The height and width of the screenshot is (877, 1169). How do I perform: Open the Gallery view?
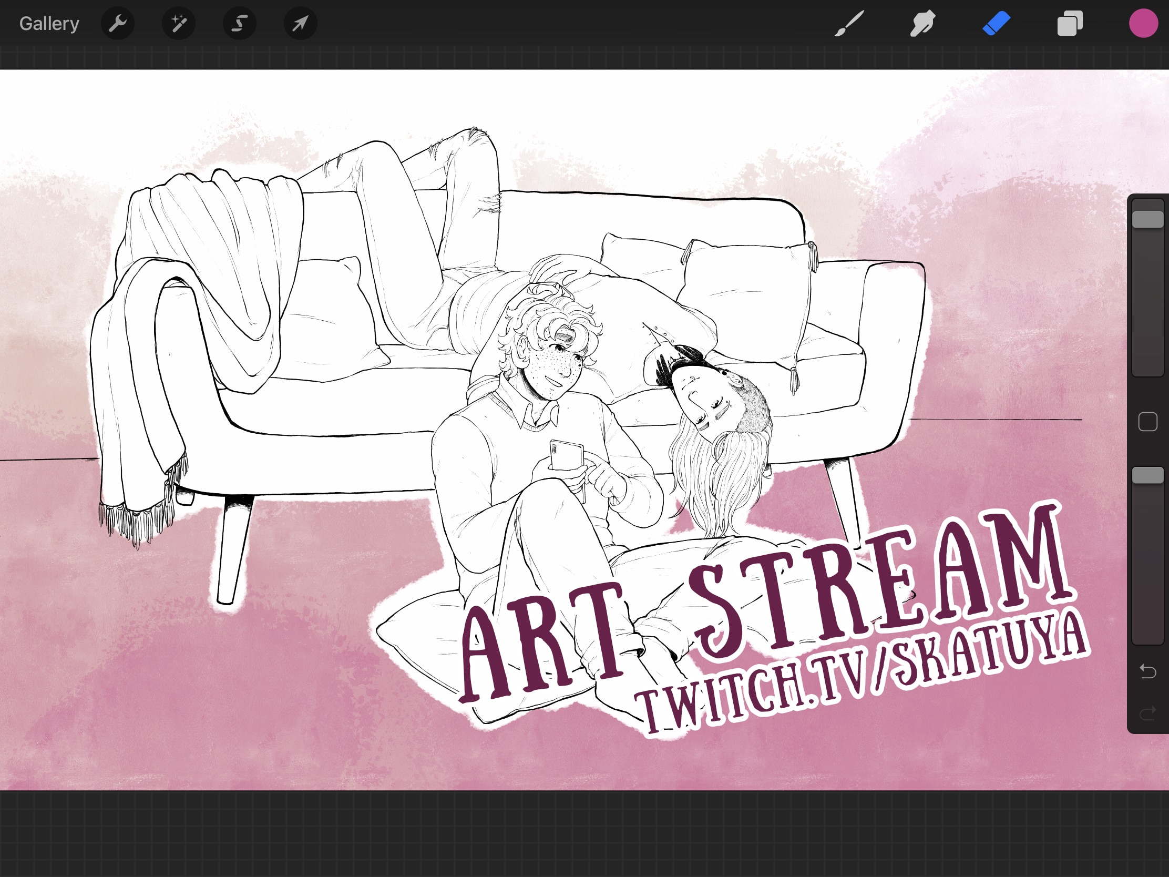click(49, 24)
